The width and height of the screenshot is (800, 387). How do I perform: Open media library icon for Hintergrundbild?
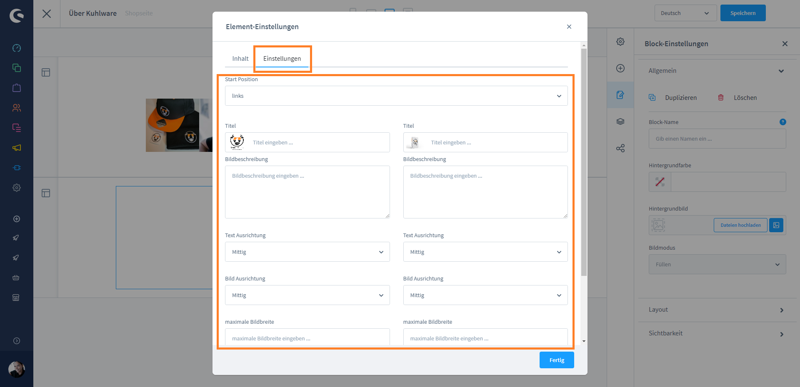point(776,225)
